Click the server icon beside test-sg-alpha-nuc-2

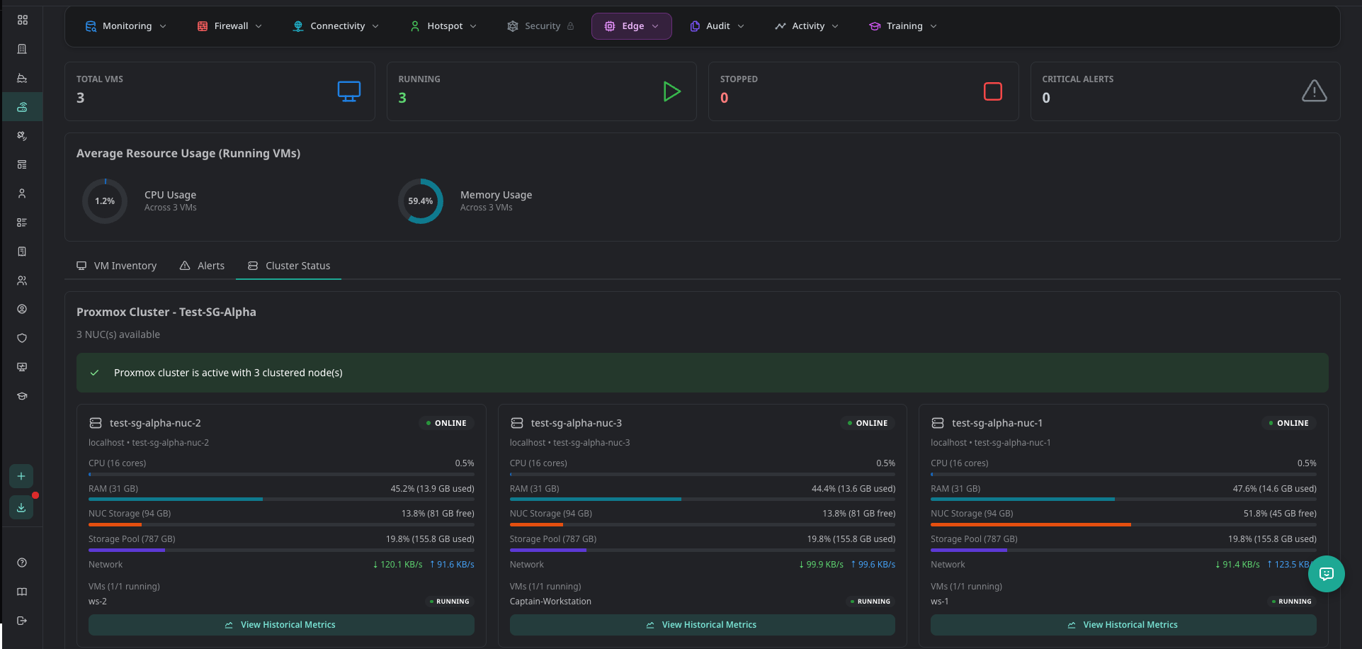click(96, 423)
